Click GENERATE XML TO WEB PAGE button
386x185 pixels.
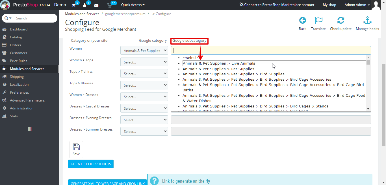tap(107, 182)
